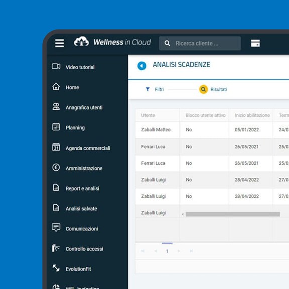Go to Home menu item
The width and height of the screenshot is (289, 289).
[x=72, y=87]
